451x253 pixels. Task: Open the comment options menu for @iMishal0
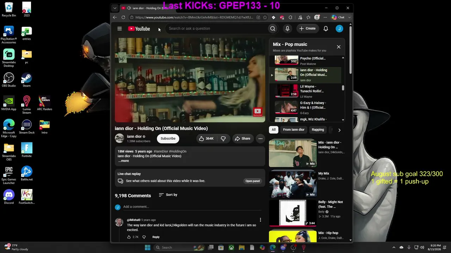coord(260,220)
